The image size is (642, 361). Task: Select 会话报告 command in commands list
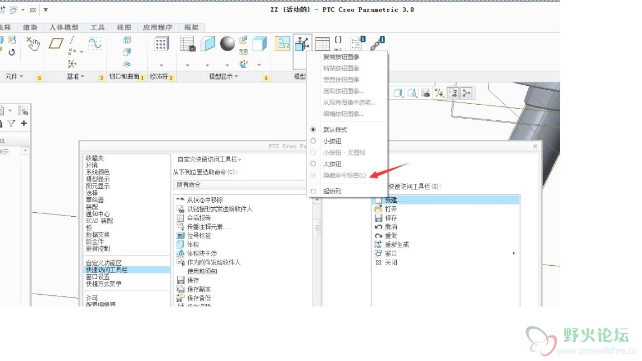point(198,218)
